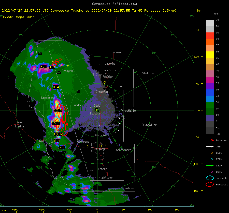Select the 10.6 storm top label

[58, 134]
